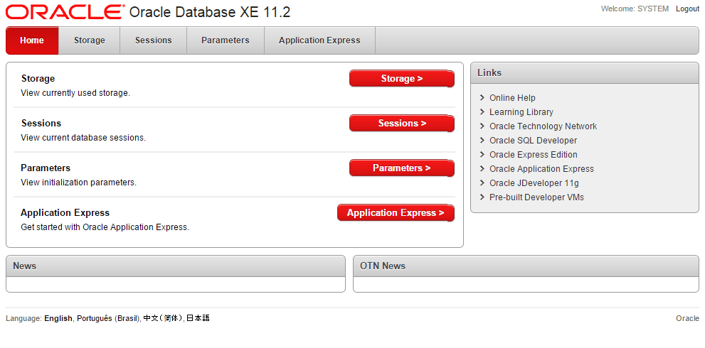Click the chevron beside Oracle SQL Developer

coord(482,140)
